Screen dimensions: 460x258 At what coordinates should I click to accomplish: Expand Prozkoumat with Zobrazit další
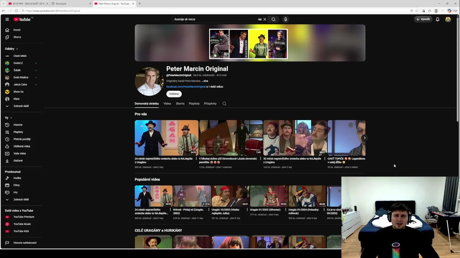click(x=22, y=200)
